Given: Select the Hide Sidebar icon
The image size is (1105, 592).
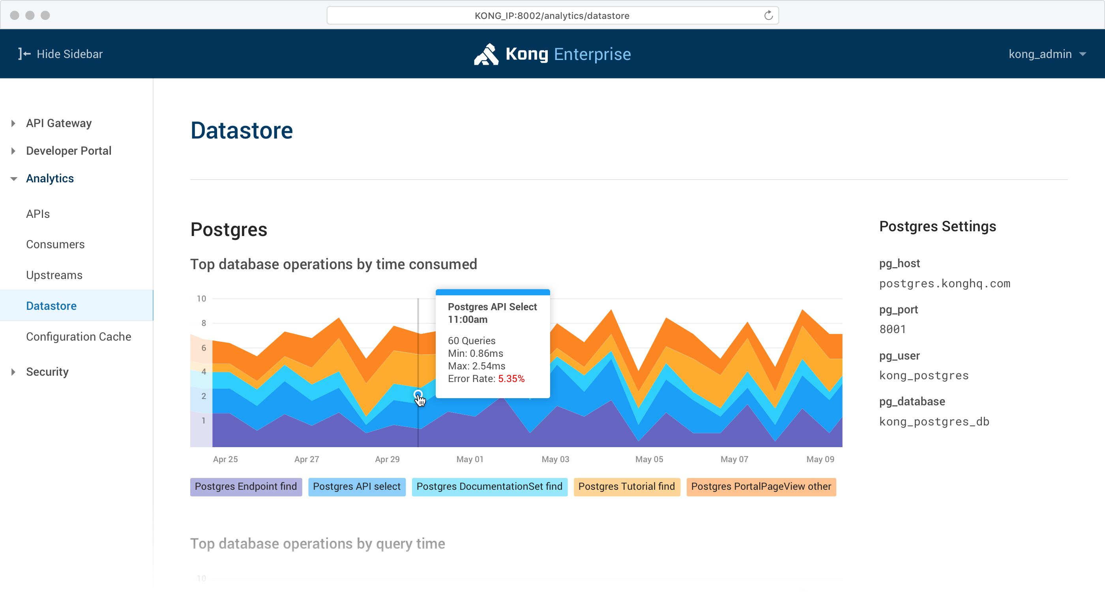Looking at the screenshot, I should click(x=24, y=54).
